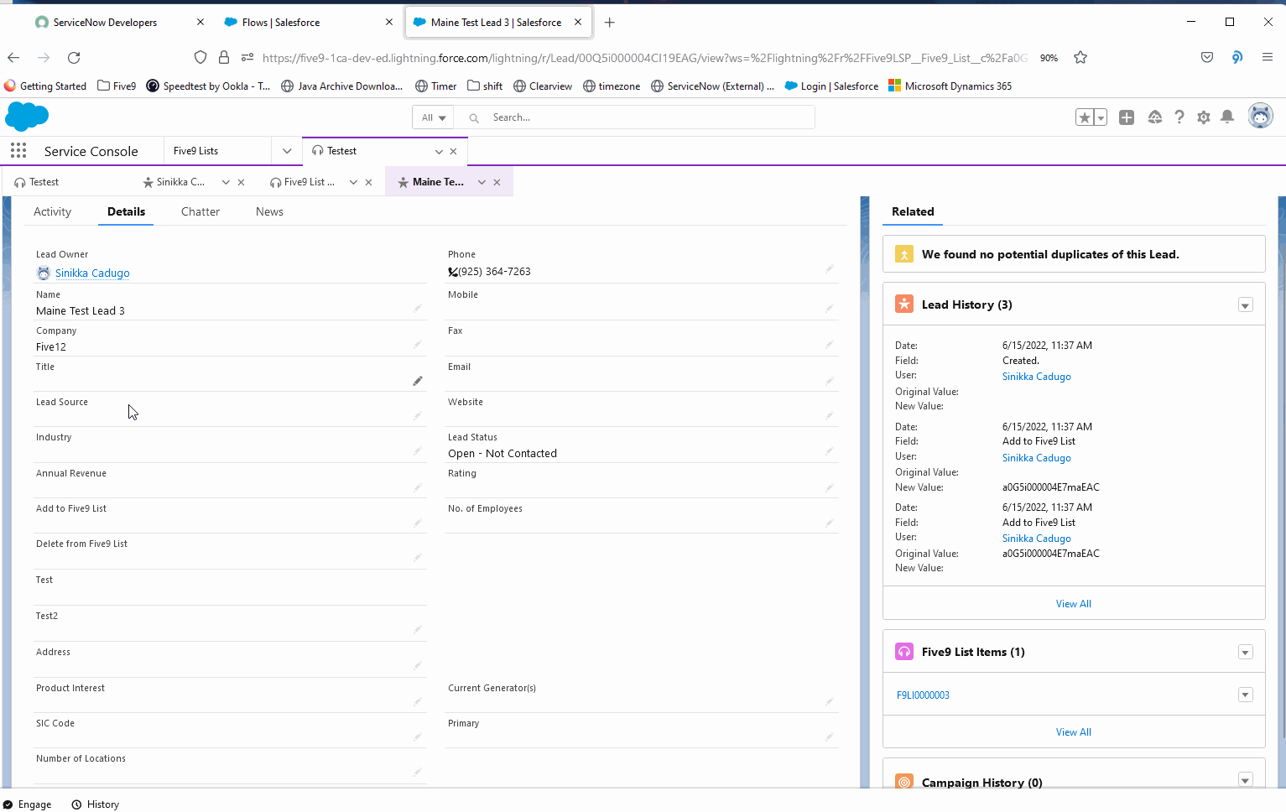The image size is (1286, 812).
Task: Switch to the News tab
Action: (269, 211)
